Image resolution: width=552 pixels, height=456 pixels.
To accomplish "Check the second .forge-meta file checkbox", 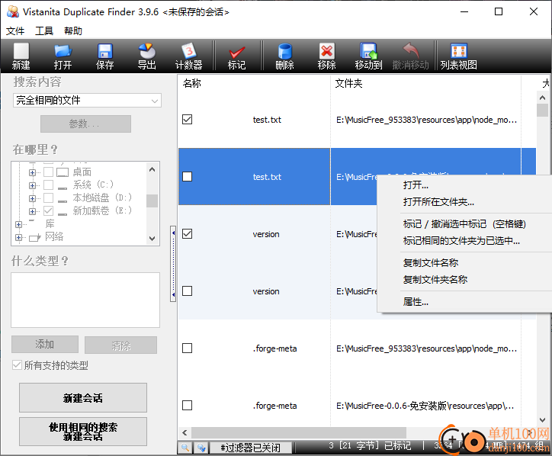I will click(x=188, y=406).
